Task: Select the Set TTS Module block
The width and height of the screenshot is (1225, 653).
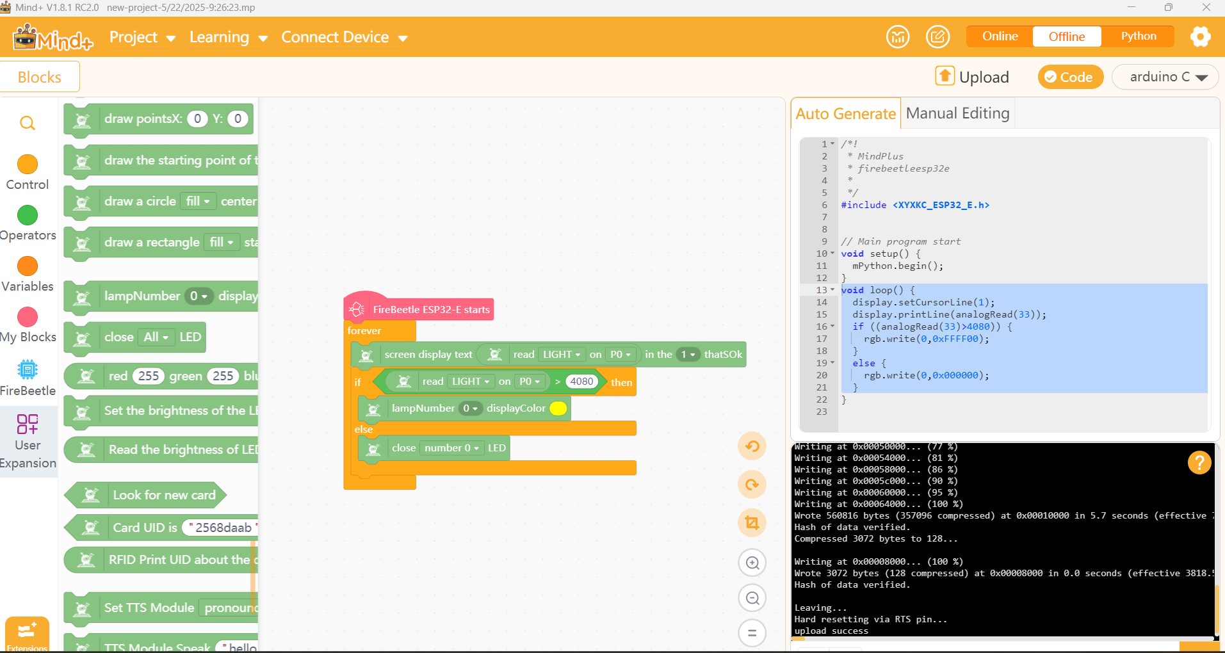Action: coord(161,608)
